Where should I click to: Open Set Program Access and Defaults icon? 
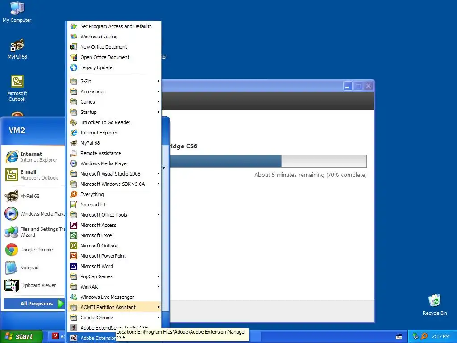pos(74,26)
